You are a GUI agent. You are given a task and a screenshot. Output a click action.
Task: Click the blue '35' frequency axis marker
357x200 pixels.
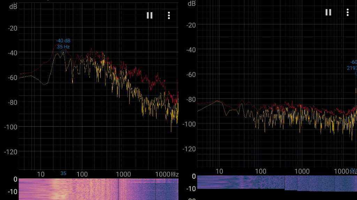63,174
